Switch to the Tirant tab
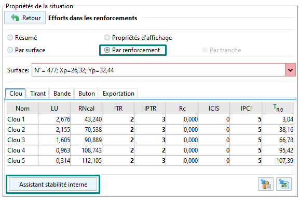 38,94
